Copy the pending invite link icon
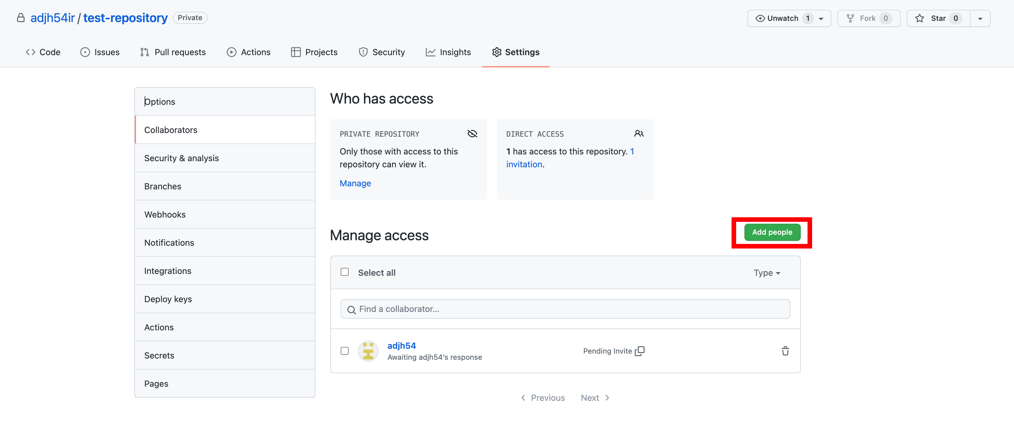 tap(640, 351)
